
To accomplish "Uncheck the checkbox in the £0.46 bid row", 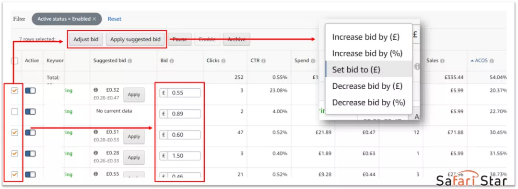I will click(x=14, y=175).
